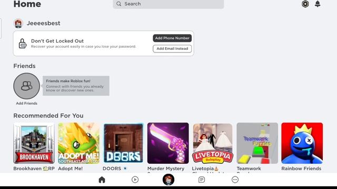Click the Add Phone Number button
The image size is (337, 189).
point(172,38)
